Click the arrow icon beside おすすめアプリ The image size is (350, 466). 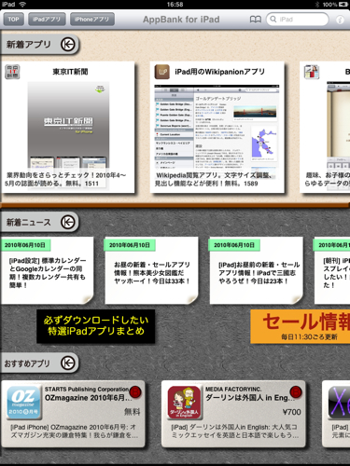click(67, 363)
